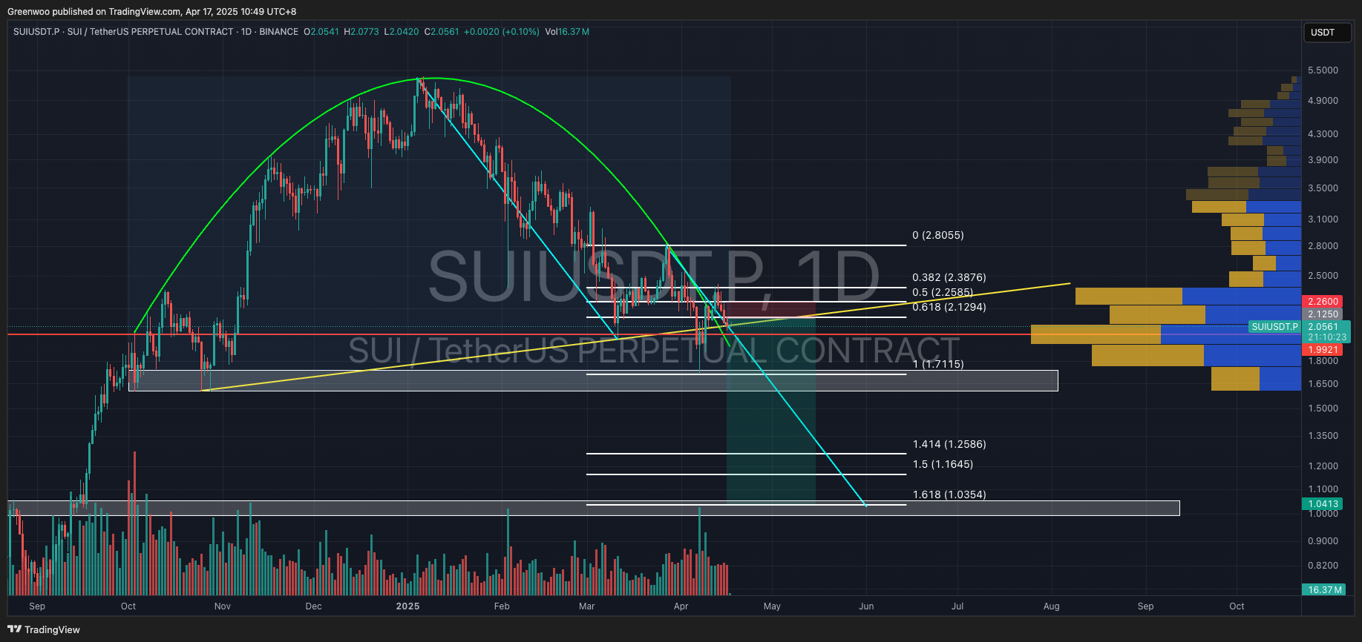
Task: Click the Vol 16.37M indicator label
Action: pyautogui.click(x=567, y=32)
